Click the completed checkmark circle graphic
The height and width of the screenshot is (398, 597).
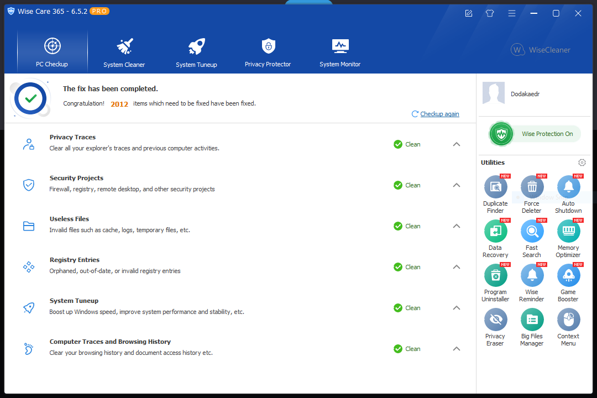coord(30,98)
